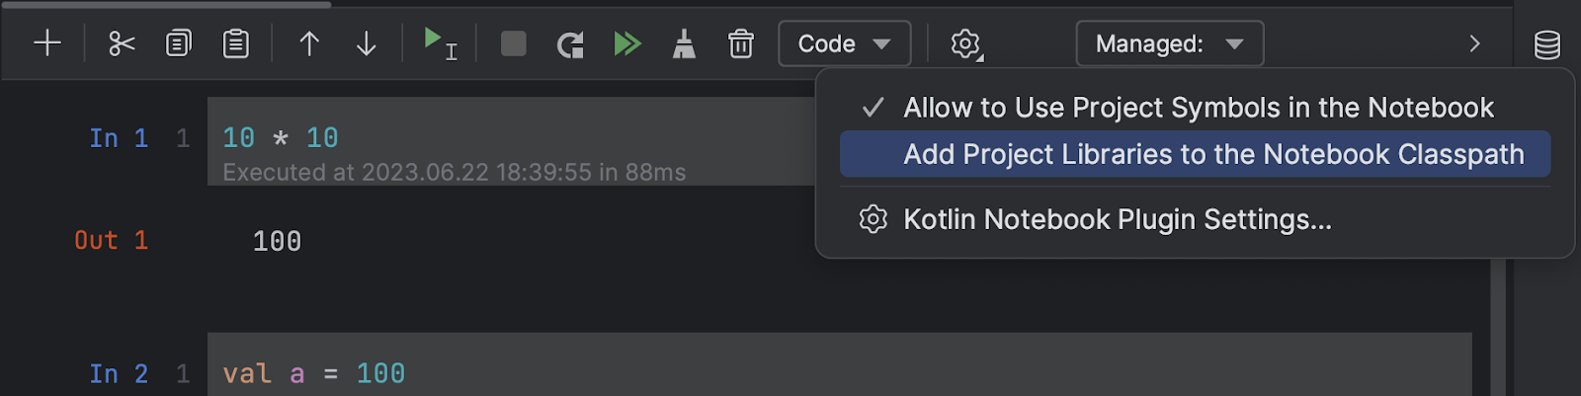Expand hidden toolbar items with the chevron
The width and height of the screenshot is (1581, 396).
1474,43
